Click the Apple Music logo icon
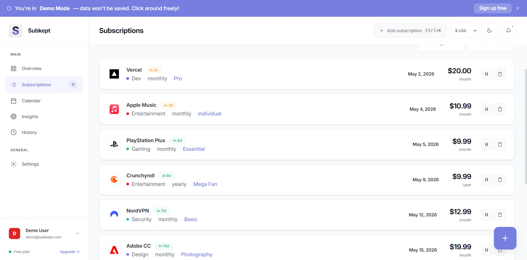 114,109
